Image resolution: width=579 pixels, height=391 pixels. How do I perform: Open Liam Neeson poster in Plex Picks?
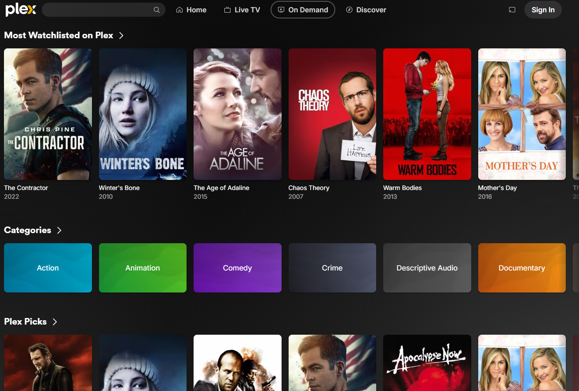tap(48, 363)
